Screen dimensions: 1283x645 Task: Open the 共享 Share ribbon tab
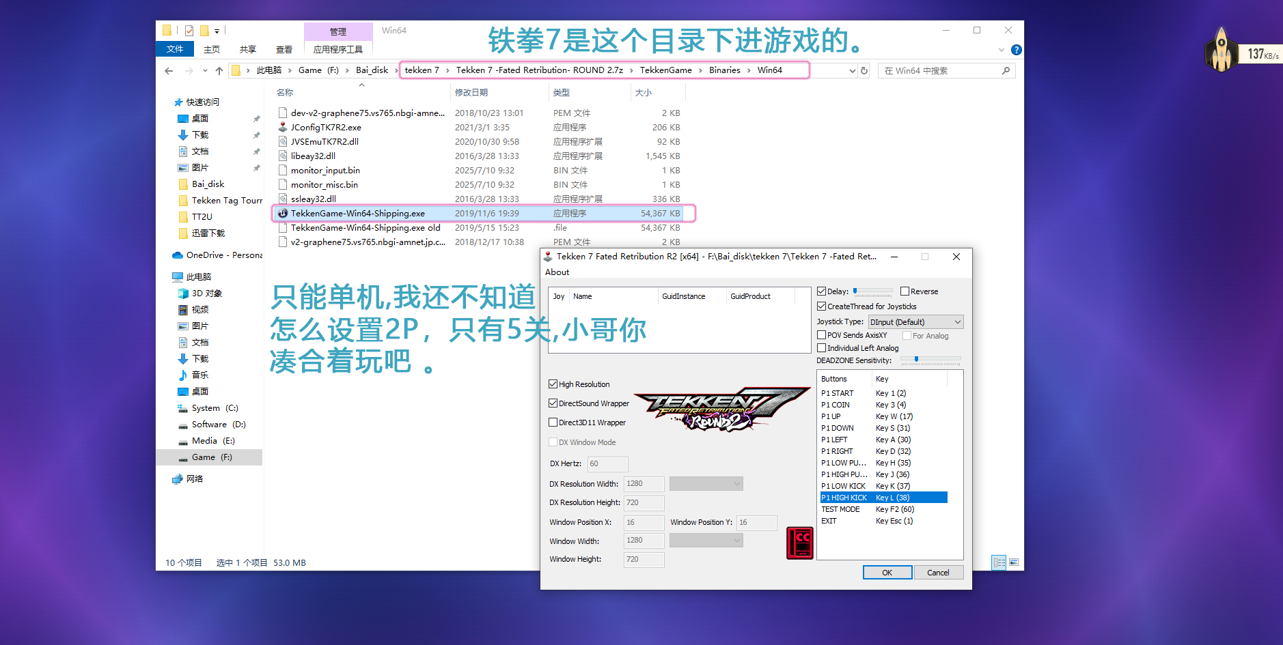coord(248,49)
